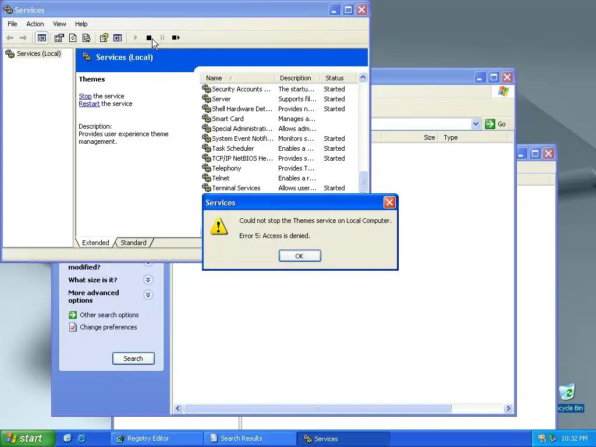Image resolution: width=596 pixels, height=447 pixels.
Task: Select TCP/IP NetBIOS Helper service
Action: 279,158
